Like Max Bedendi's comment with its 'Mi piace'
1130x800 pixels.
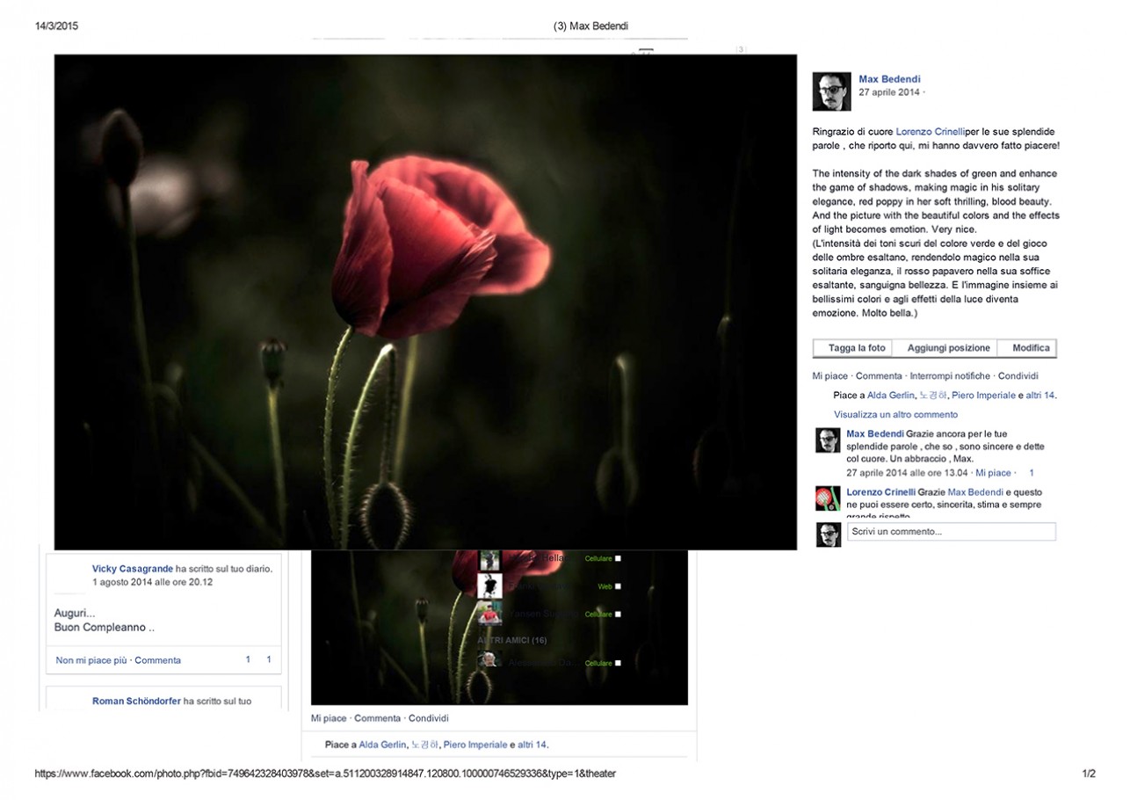(993, 473)
